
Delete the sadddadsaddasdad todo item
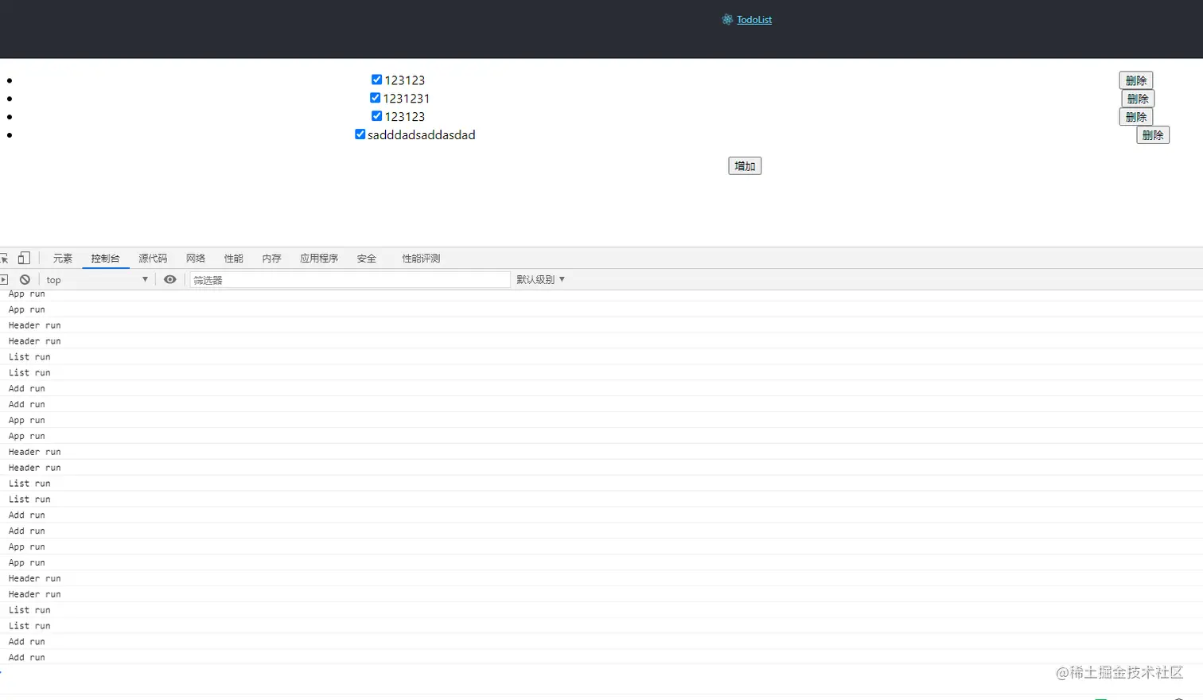pos(1153,135)
